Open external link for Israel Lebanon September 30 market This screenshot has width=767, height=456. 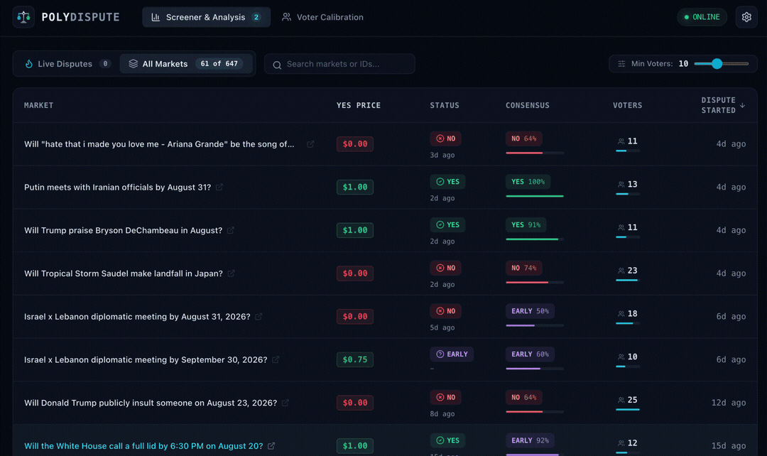click(x=276, y=359)
